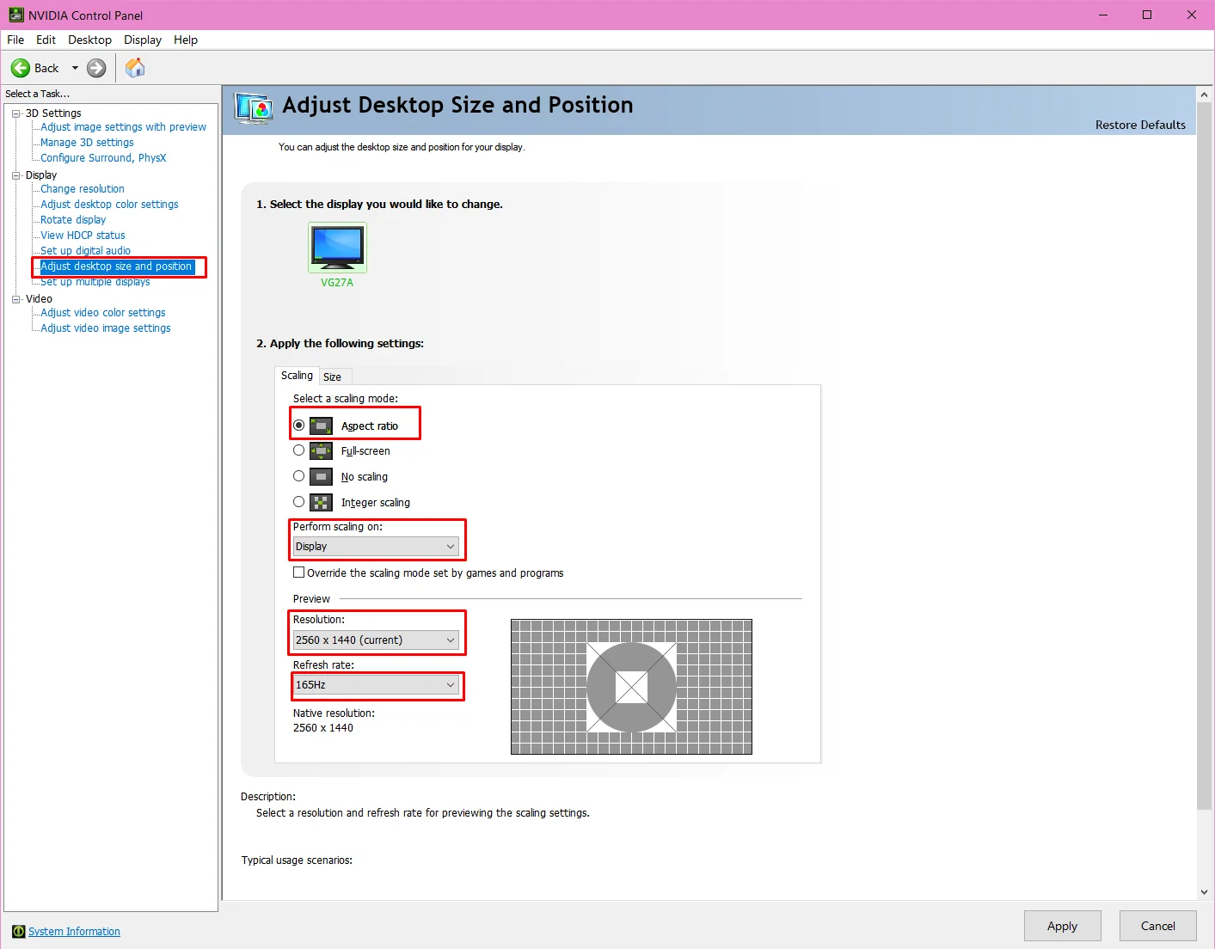Open the Refresh rate dropdown
Screen dimensions: 1215x949
tap(376, 685)
